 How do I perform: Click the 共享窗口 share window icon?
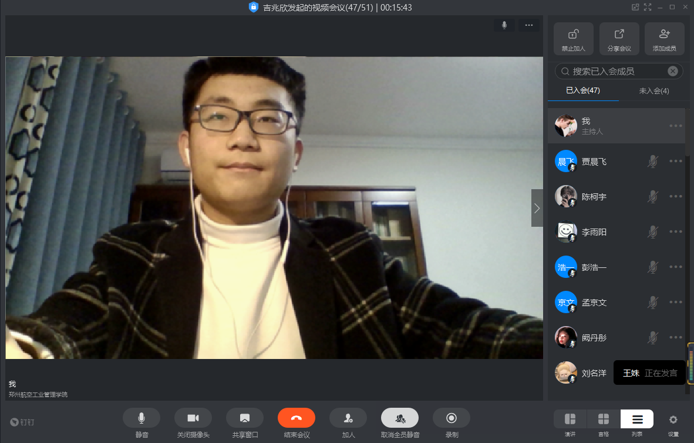pyautogui.click(x=244, y=418)
